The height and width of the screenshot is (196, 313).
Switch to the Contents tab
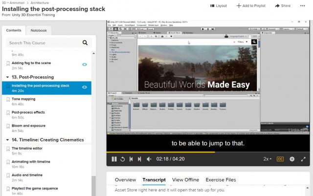click(x=14, y=30)
